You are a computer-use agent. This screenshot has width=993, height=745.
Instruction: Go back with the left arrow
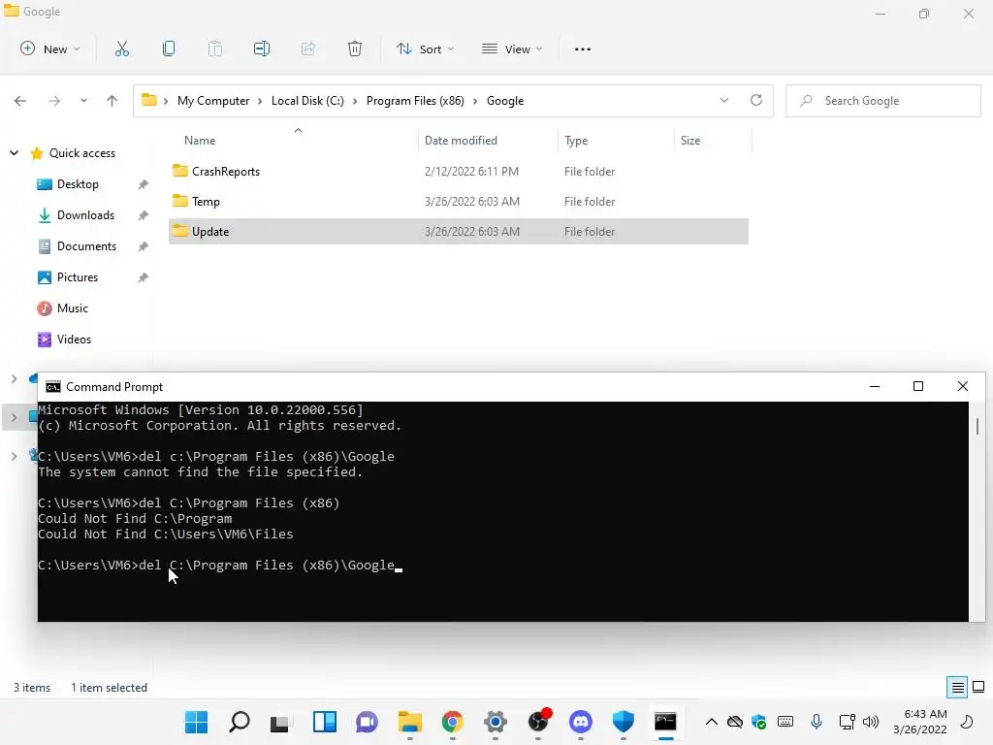(x=20, y=101)
